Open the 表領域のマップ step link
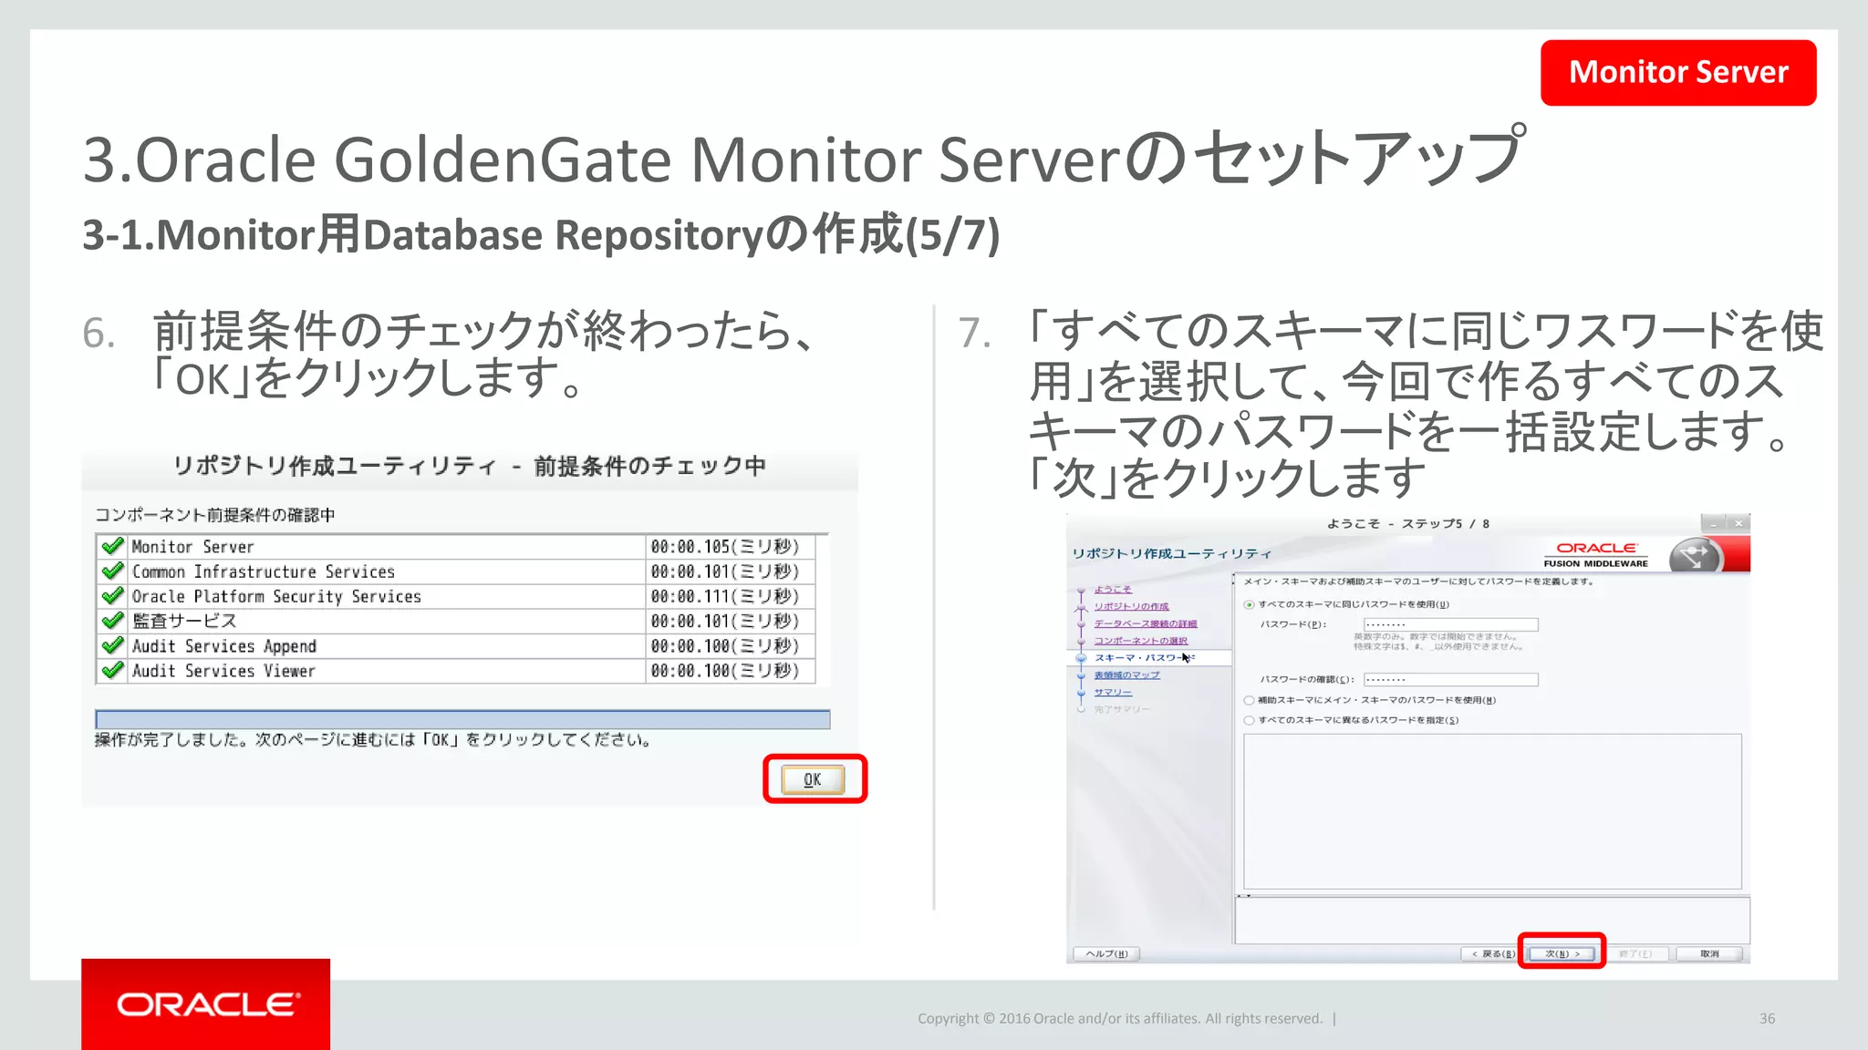 tap(1127, 675)
